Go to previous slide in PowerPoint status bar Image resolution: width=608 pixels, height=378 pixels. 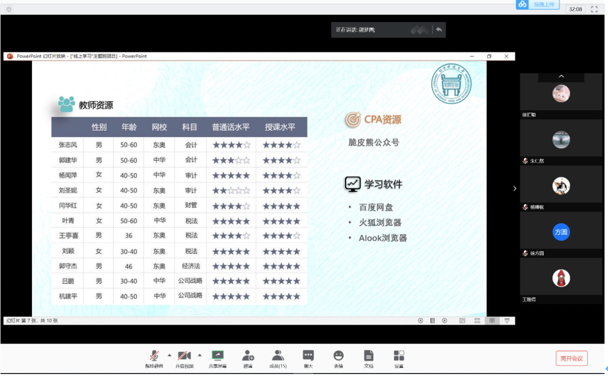tap(420, 321)
